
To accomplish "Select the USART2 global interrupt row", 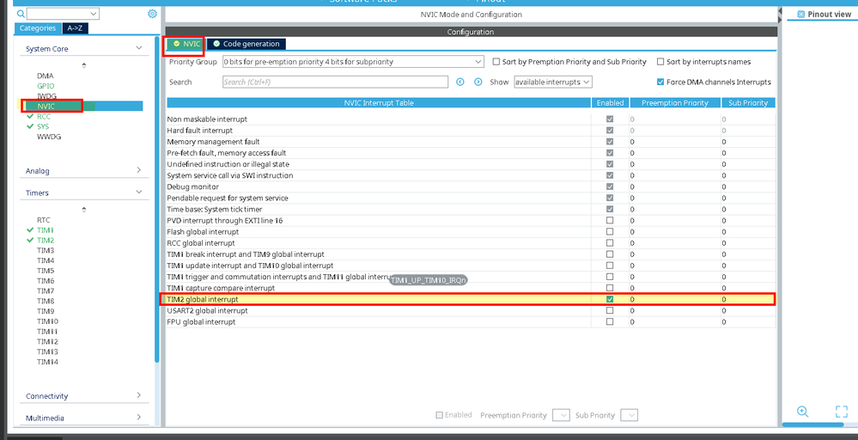I will click(x=471, y=310).
